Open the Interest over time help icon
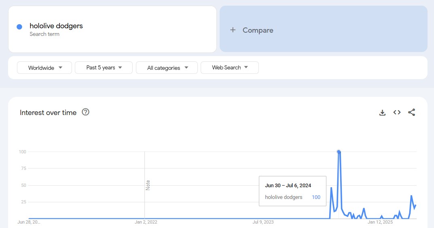This screenshot has height=228, width=434. pyautogui.click(x=85, y=112)
